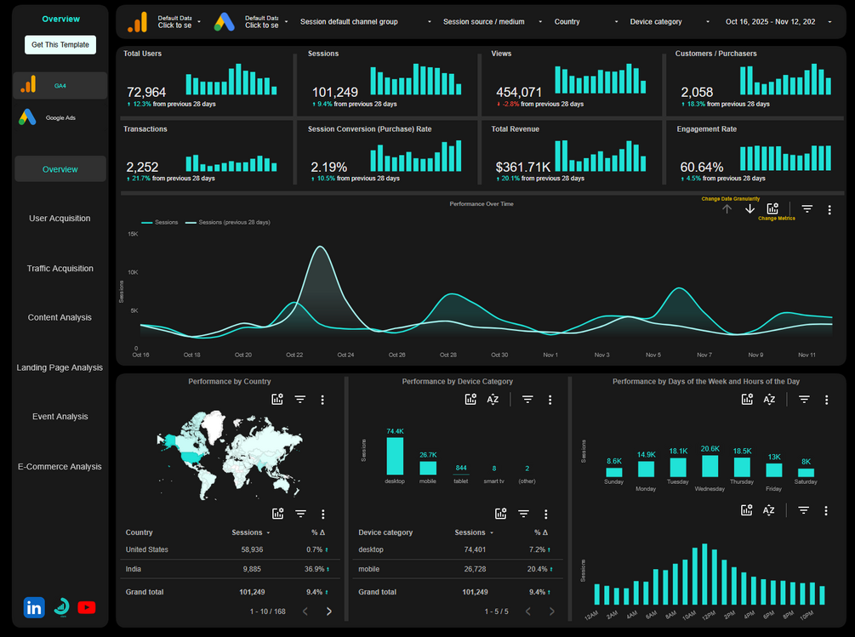Viewport: 855px width, 637px height.
Task: Open Change Metrics icon on time chart
Action: [x=772, y=209]
